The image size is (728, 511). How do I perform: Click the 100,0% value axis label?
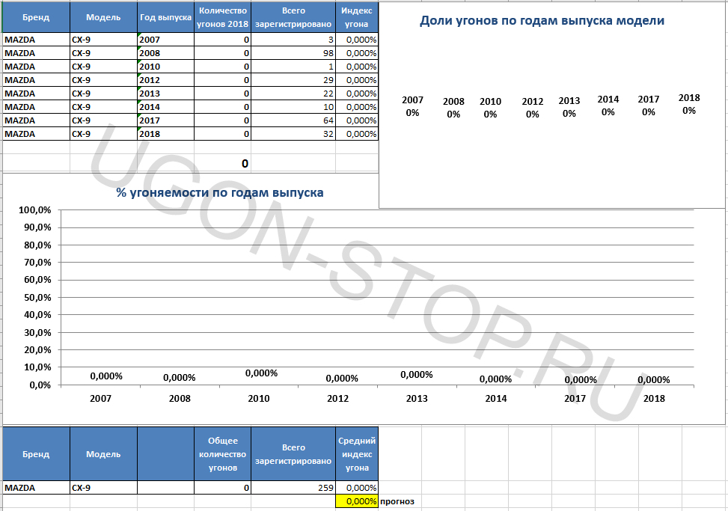(x=35, y=210)
